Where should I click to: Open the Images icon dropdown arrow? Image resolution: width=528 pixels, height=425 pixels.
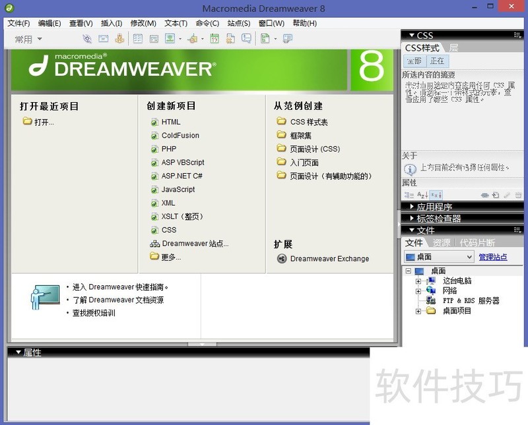180,39
